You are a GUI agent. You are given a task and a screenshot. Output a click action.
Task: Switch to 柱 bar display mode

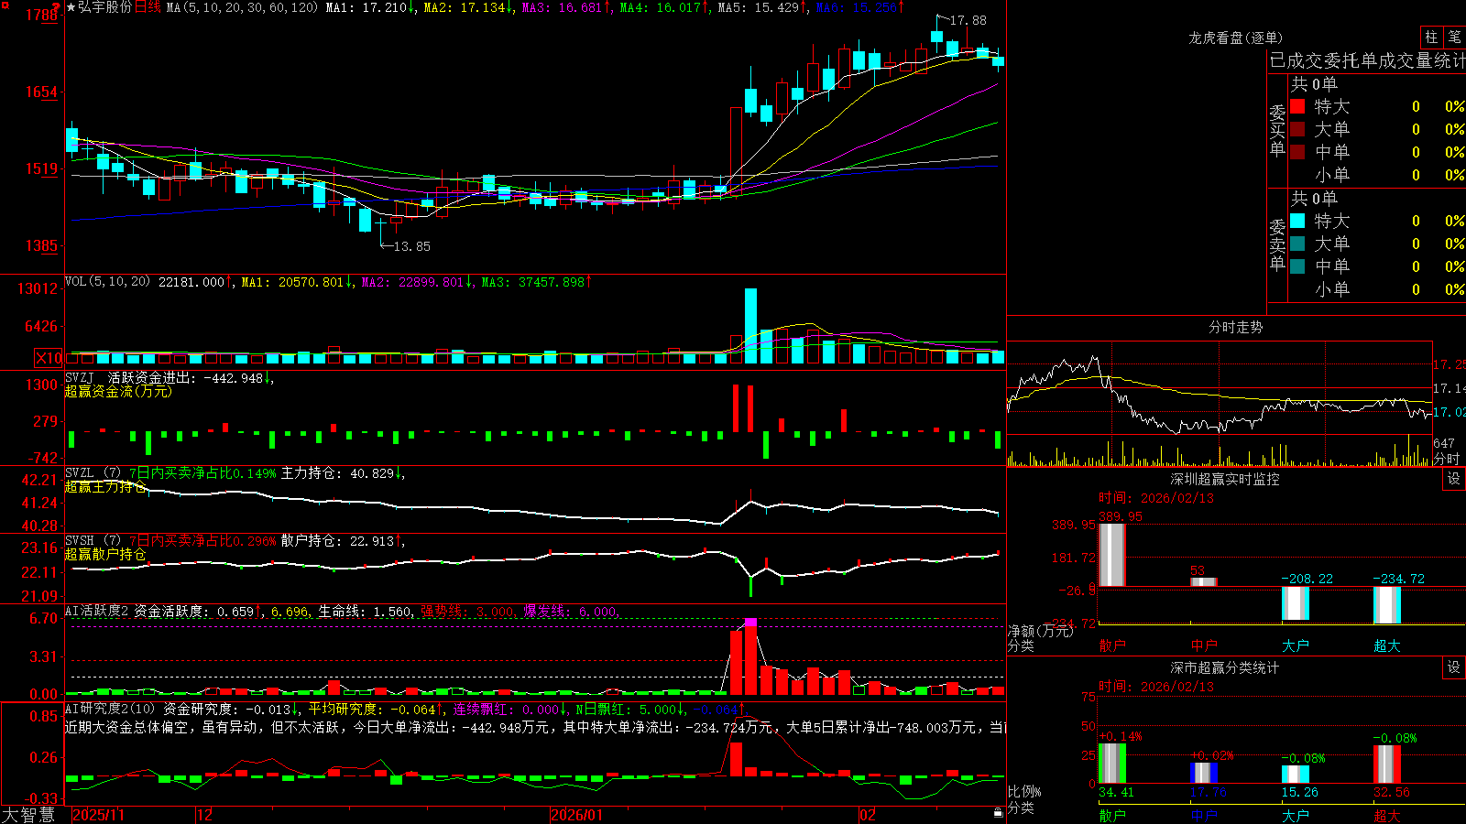tap(1431, 37)
